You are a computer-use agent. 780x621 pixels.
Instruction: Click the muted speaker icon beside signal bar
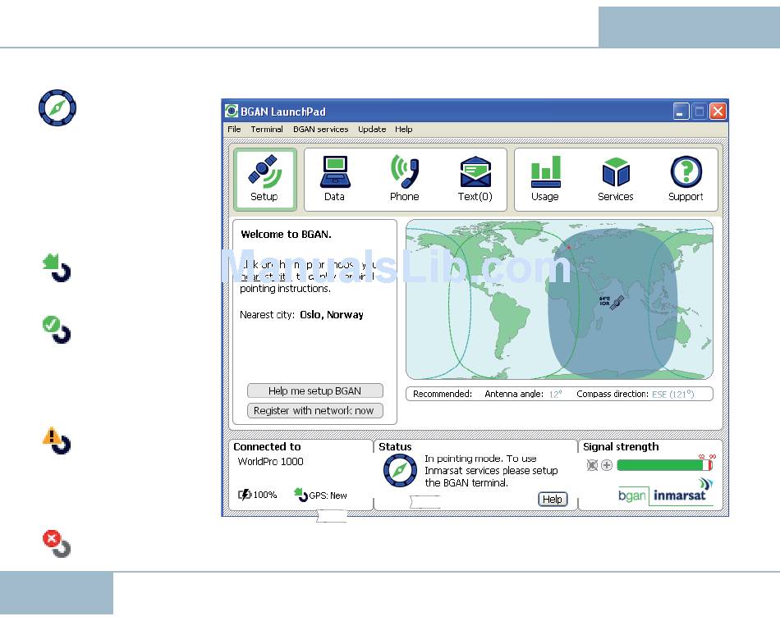[x=592, y=465]
